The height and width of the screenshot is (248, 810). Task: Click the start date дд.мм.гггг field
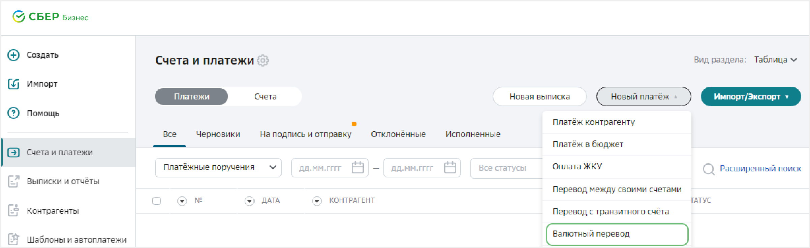pyautogui.click(x=330, y=168)
